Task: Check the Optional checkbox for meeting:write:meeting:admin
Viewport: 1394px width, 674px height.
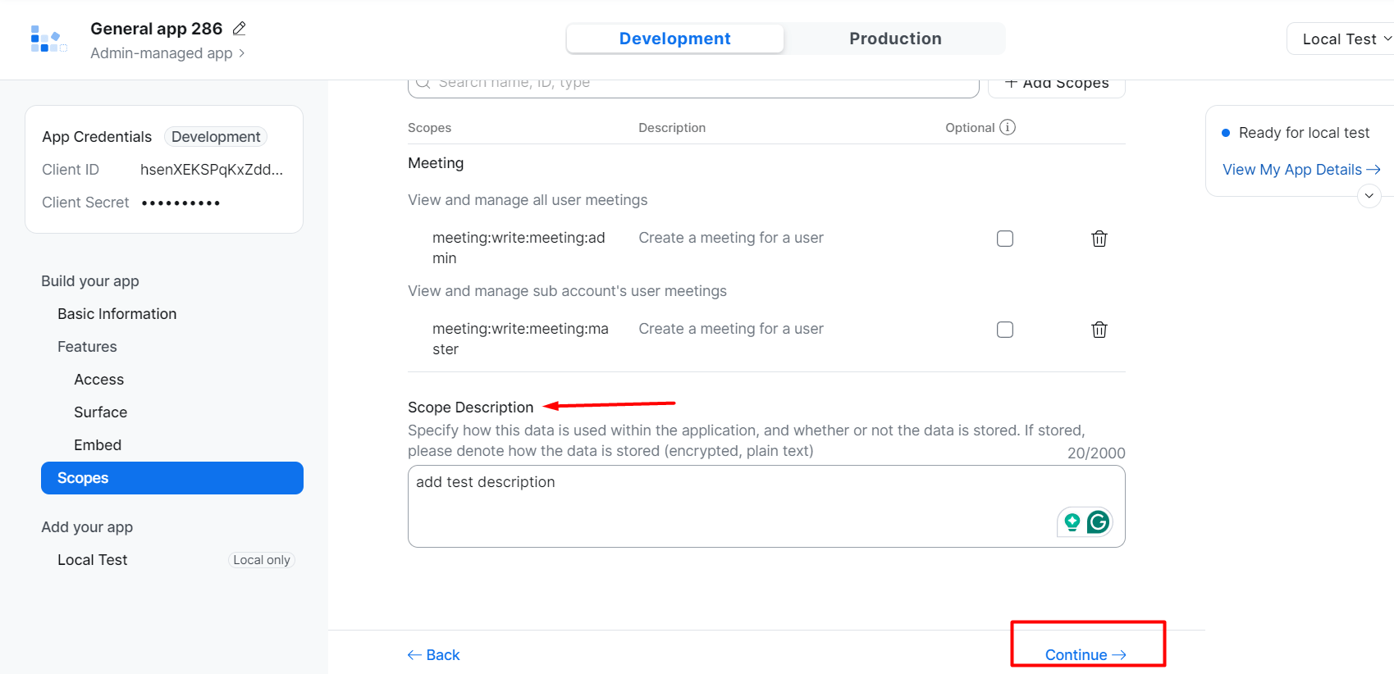Action: coord(1005,238)
